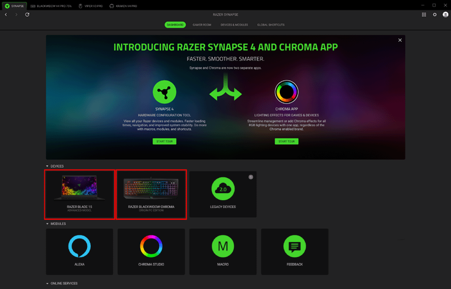The image size is (451, 289).
Task: Click the apps grid icon top right
Action: pyautogui.click(x=424, y=14)
